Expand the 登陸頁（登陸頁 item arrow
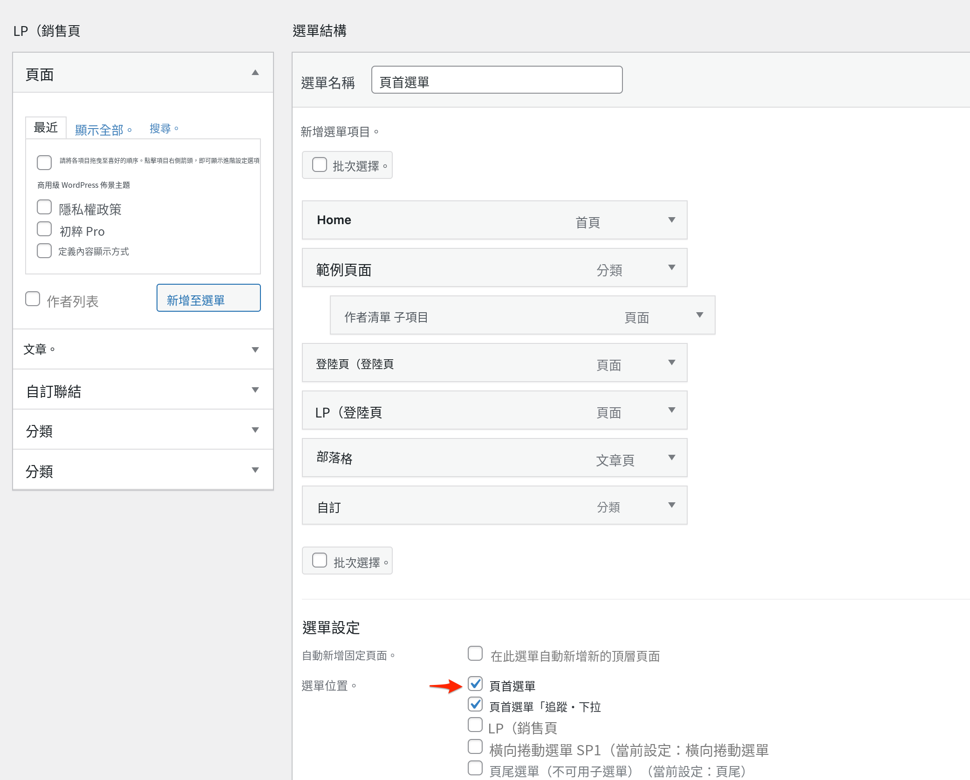The height and width of the screenshot is (780, 970). 671,363
